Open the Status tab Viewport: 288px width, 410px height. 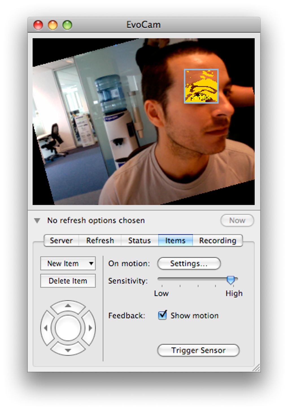pyautogui.click(x=139, y=240)
